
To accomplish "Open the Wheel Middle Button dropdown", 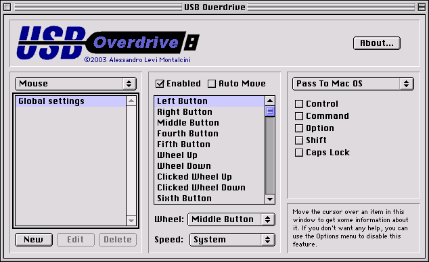I will [x=231, y=219].
